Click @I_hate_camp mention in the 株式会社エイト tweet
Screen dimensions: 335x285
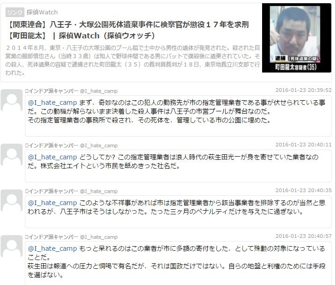pyautogui.click(x=52, y=158)
